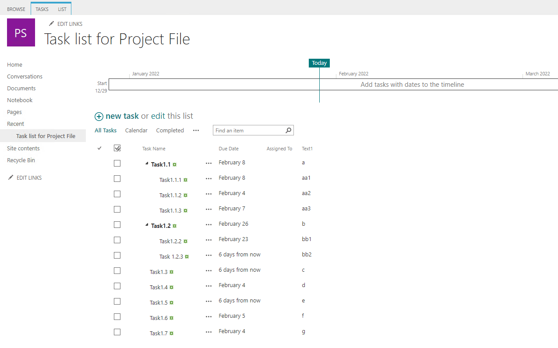This screenshot has height=348, width=558.
Task: Go to Home in the sidebar
Action: (x=14, y=64)
